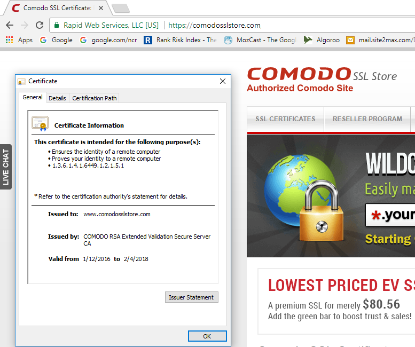
Task: Close the Certificate dialog with X
Action: [223, 81]
